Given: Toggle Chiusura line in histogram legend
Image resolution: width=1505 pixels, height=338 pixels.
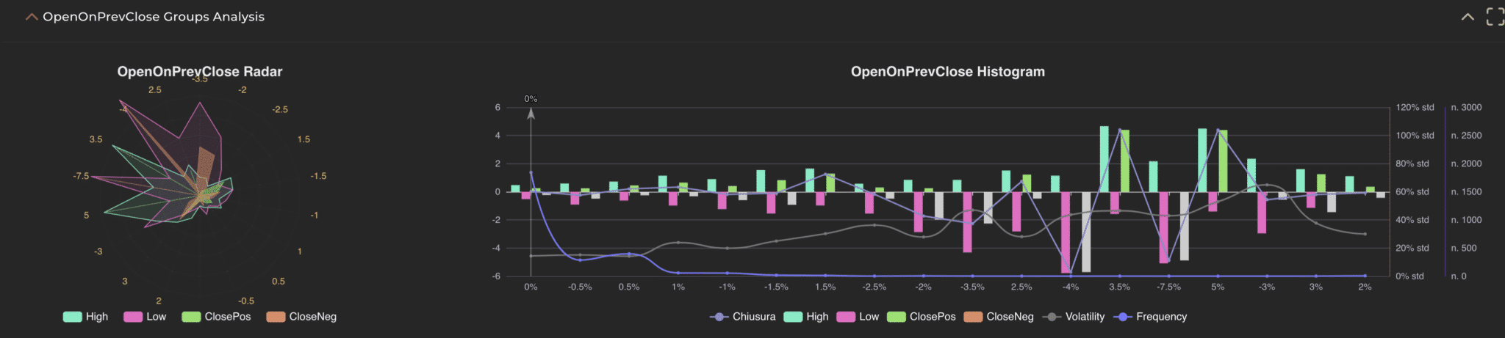Looking at the screenshot, I should (743, 317).
